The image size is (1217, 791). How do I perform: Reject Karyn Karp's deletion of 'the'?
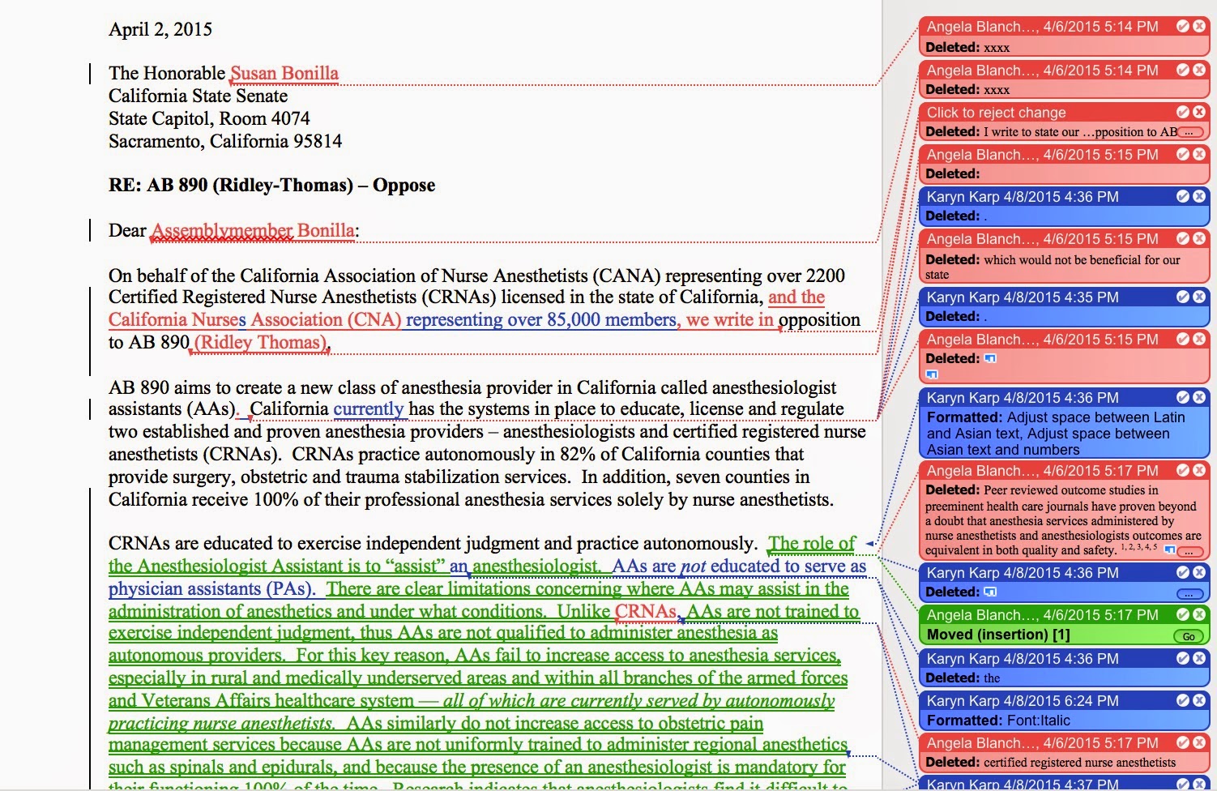tap(1199, 658)
